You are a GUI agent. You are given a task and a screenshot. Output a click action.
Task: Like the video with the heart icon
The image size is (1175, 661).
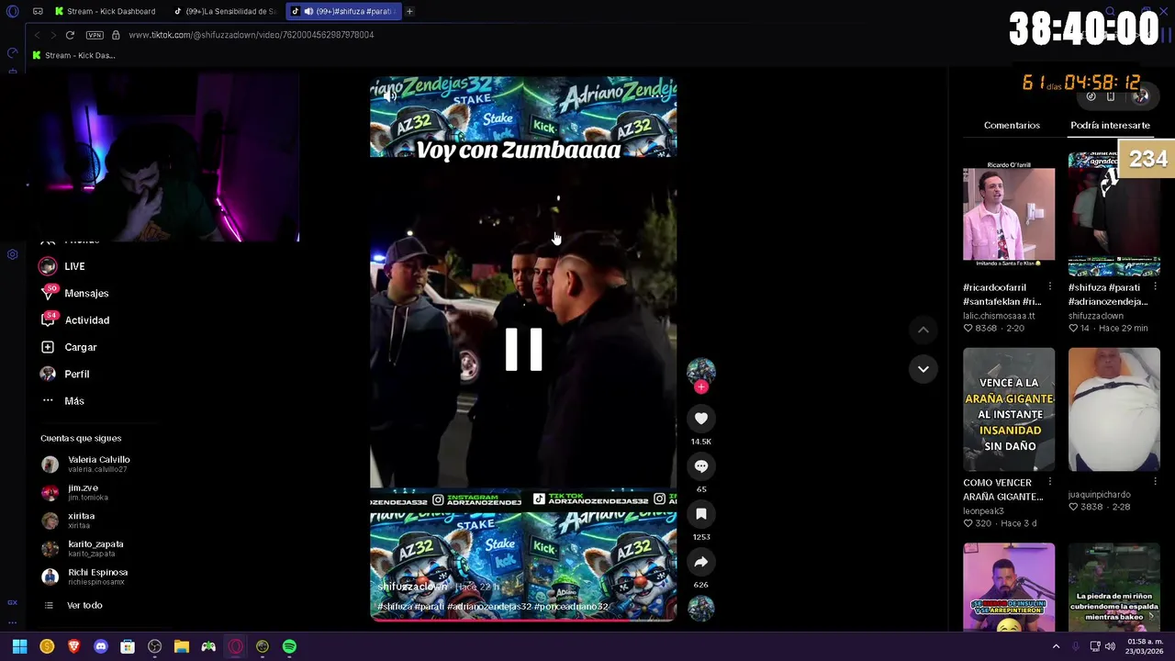point(700,419)
